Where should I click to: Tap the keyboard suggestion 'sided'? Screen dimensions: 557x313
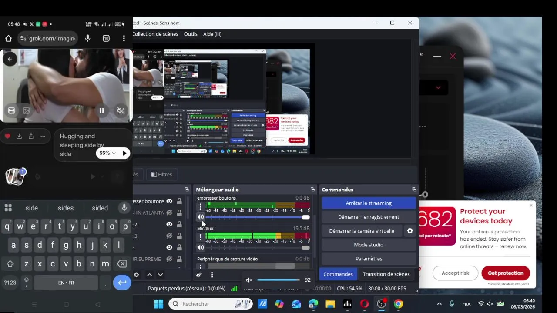click(x=100, y=208)
